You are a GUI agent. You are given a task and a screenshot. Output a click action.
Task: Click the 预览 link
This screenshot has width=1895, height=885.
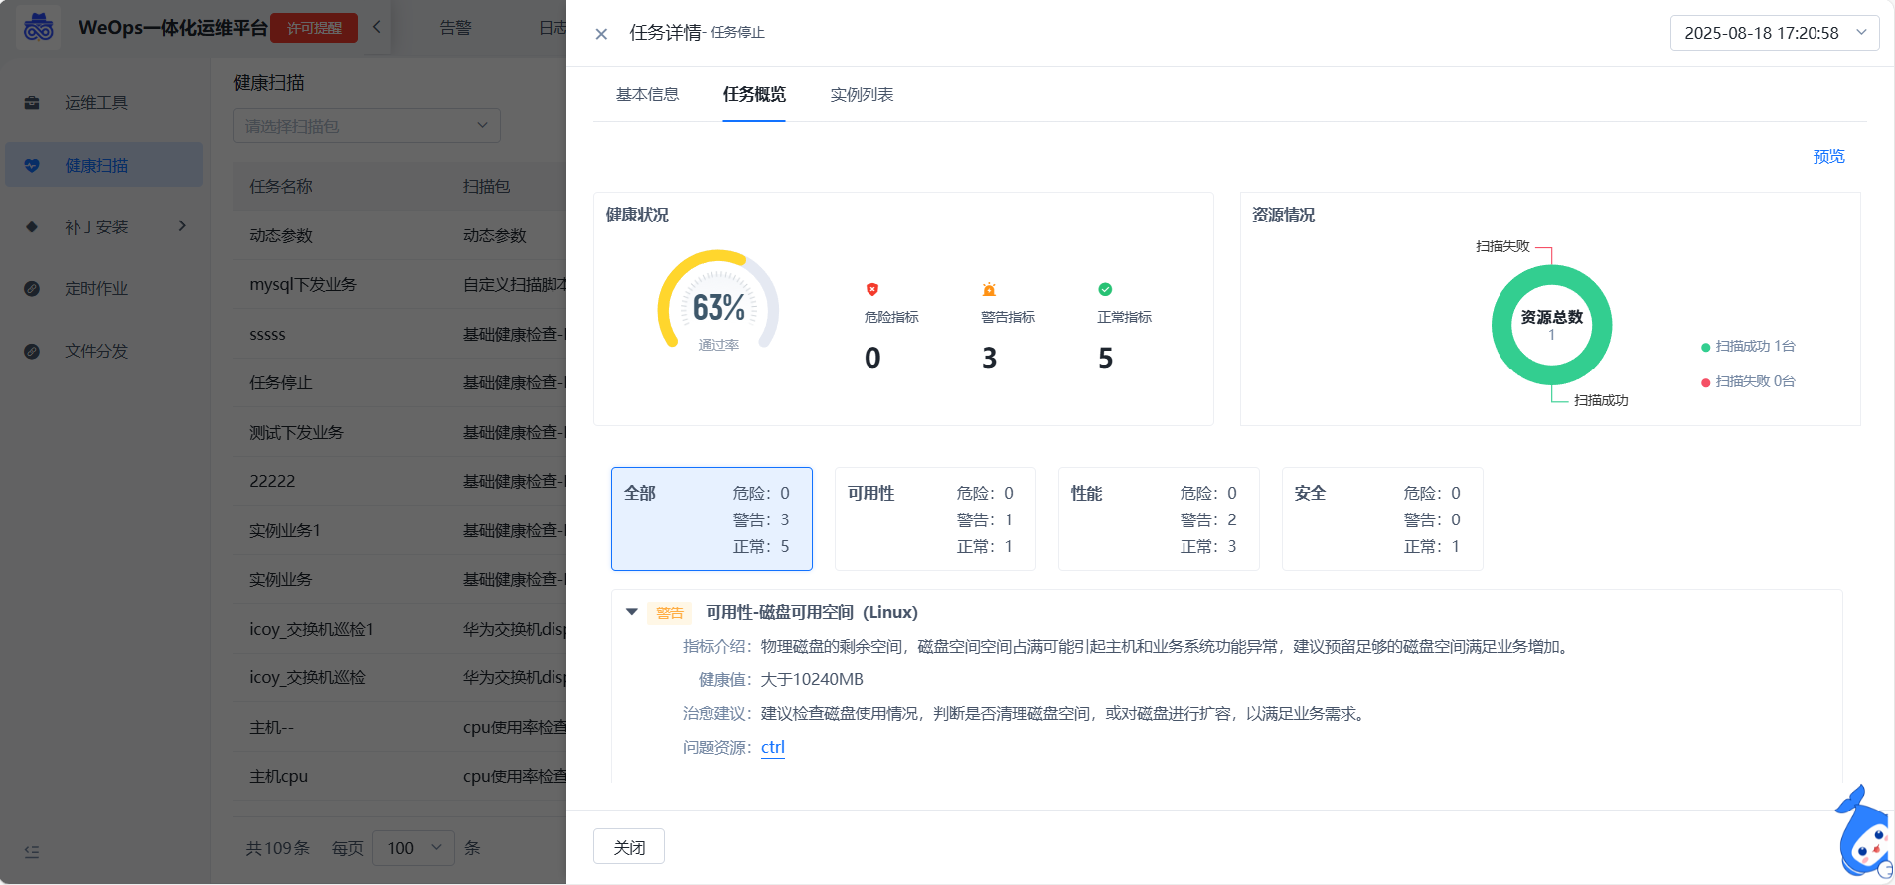1828,157
